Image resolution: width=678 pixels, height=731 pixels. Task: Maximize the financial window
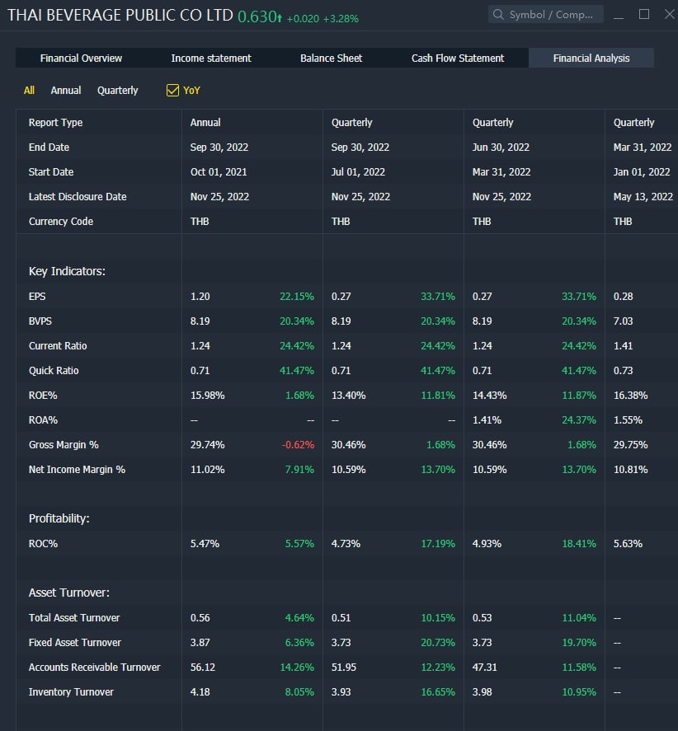click(644, 15)
